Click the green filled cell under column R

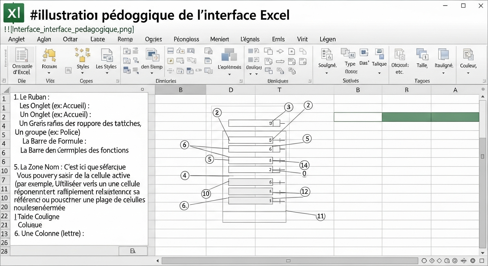point(407,117)
